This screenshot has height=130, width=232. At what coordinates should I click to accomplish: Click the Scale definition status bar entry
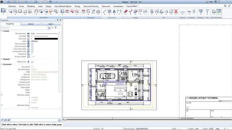pyautogui.click(x=142, y=129)
